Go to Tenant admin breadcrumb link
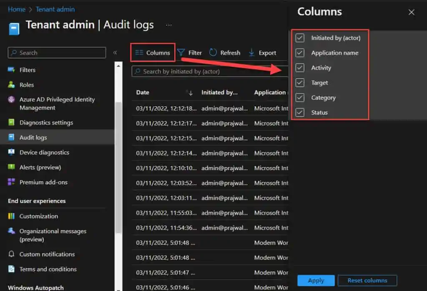This screenshot has height=291, width=427. point(55,9)
